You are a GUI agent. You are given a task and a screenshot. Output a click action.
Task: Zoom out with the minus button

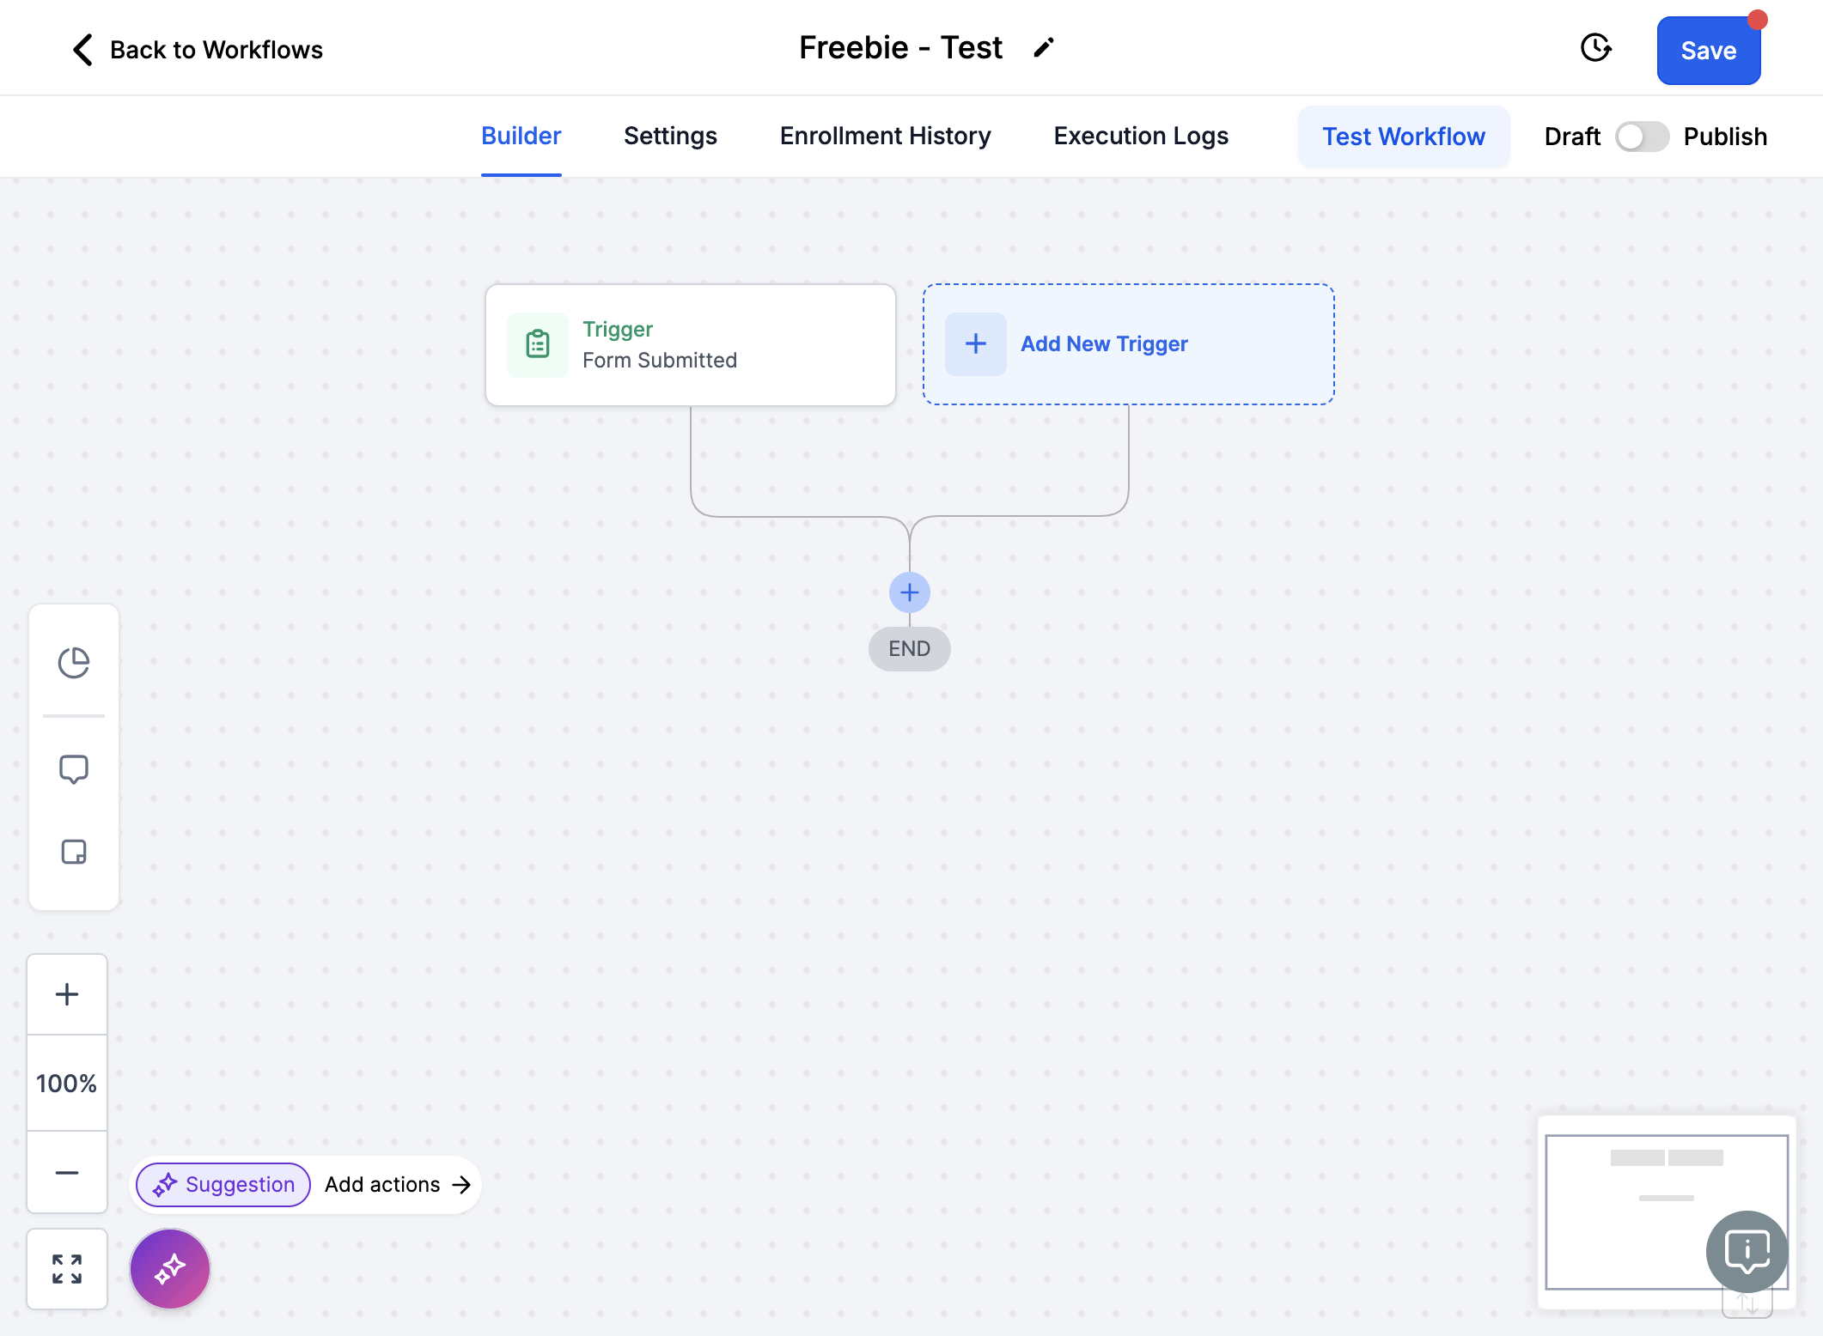click(67, 1172)
